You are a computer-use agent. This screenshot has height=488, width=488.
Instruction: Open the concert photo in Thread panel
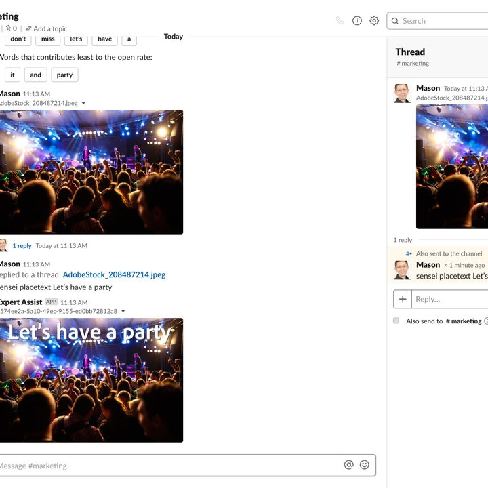(x=452, y=167)
